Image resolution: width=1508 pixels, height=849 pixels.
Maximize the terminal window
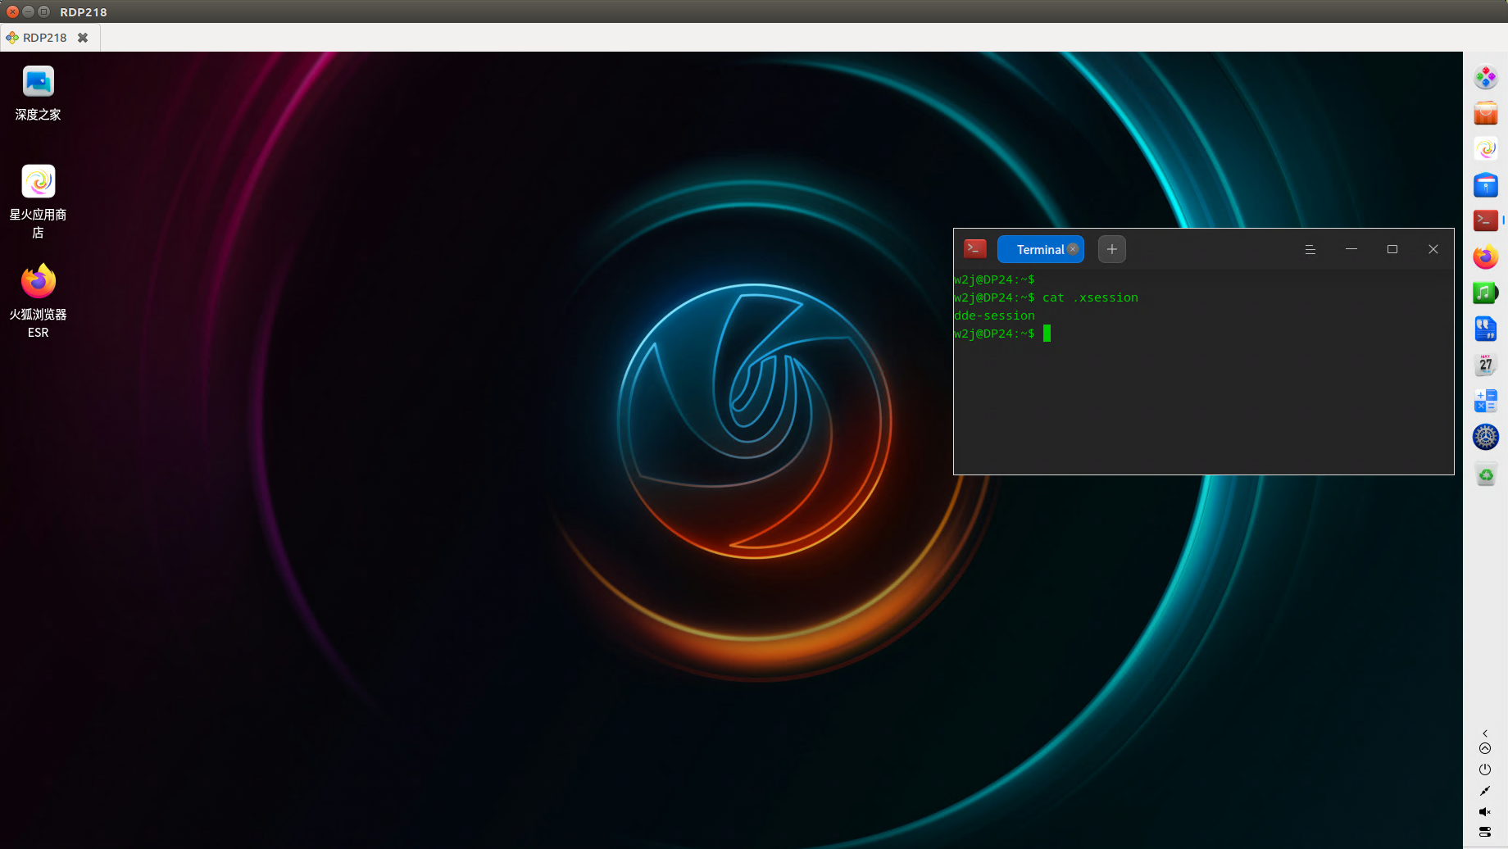click(x=1392, y=249)
